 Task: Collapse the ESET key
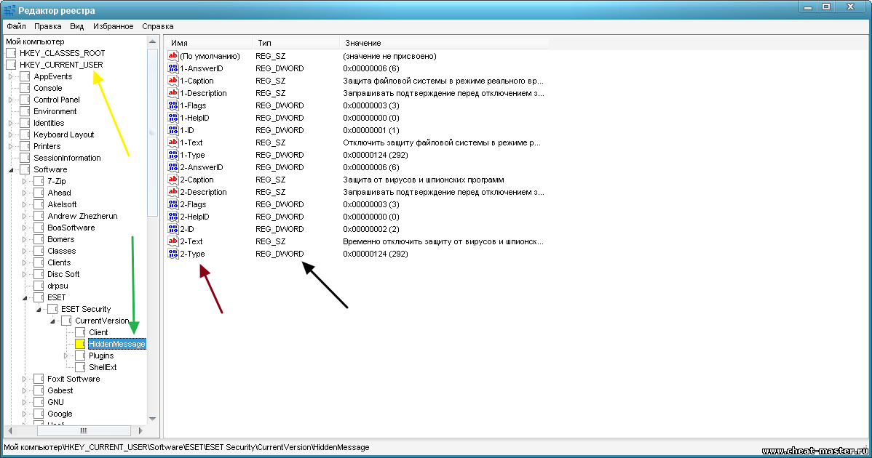coord(25,298)
